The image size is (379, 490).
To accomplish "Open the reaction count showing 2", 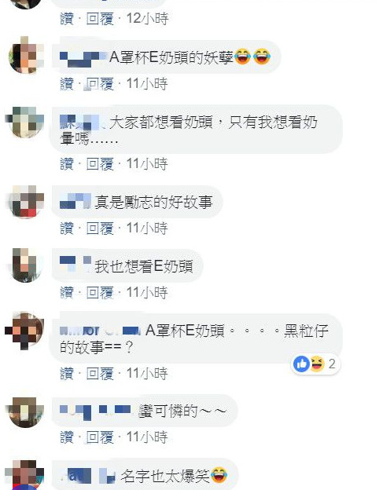I will (x=332, y=364).
